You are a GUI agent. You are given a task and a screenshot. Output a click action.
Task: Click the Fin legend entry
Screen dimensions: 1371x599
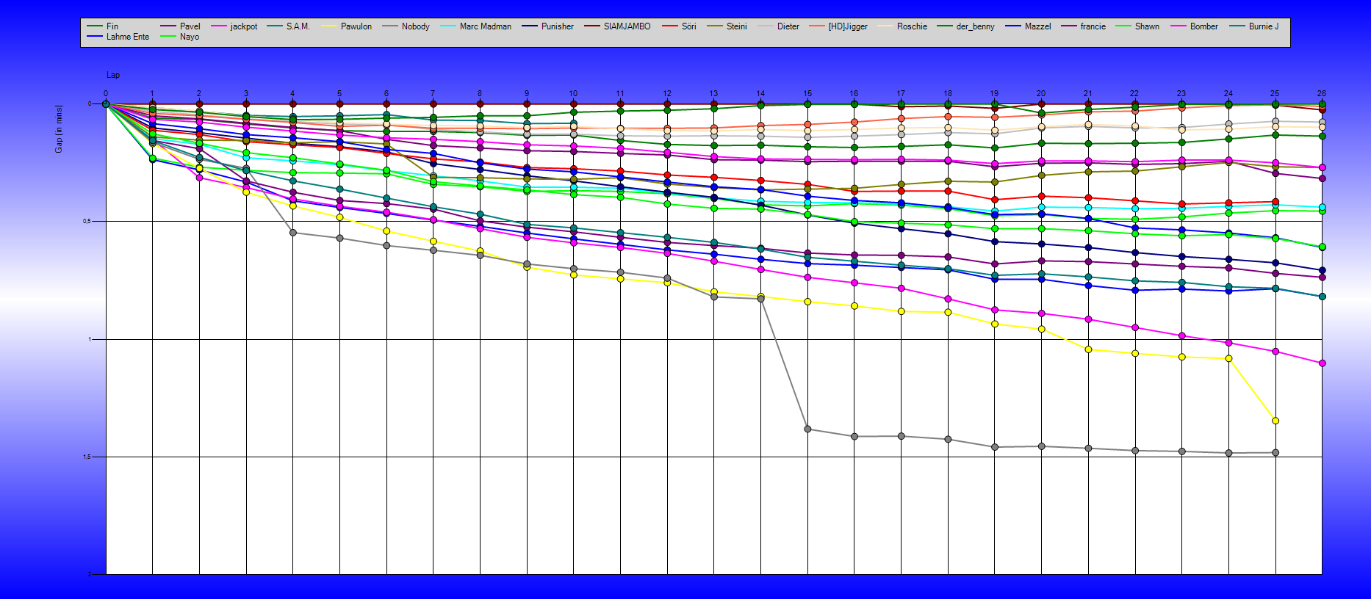tap(102, 26)
